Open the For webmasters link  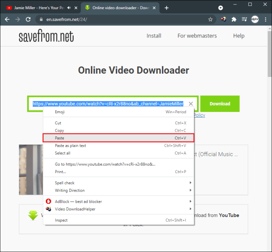coord(197,36)
